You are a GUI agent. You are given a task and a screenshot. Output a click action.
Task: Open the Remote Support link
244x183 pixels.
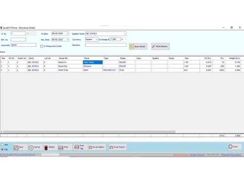click(x=181, y=155)
